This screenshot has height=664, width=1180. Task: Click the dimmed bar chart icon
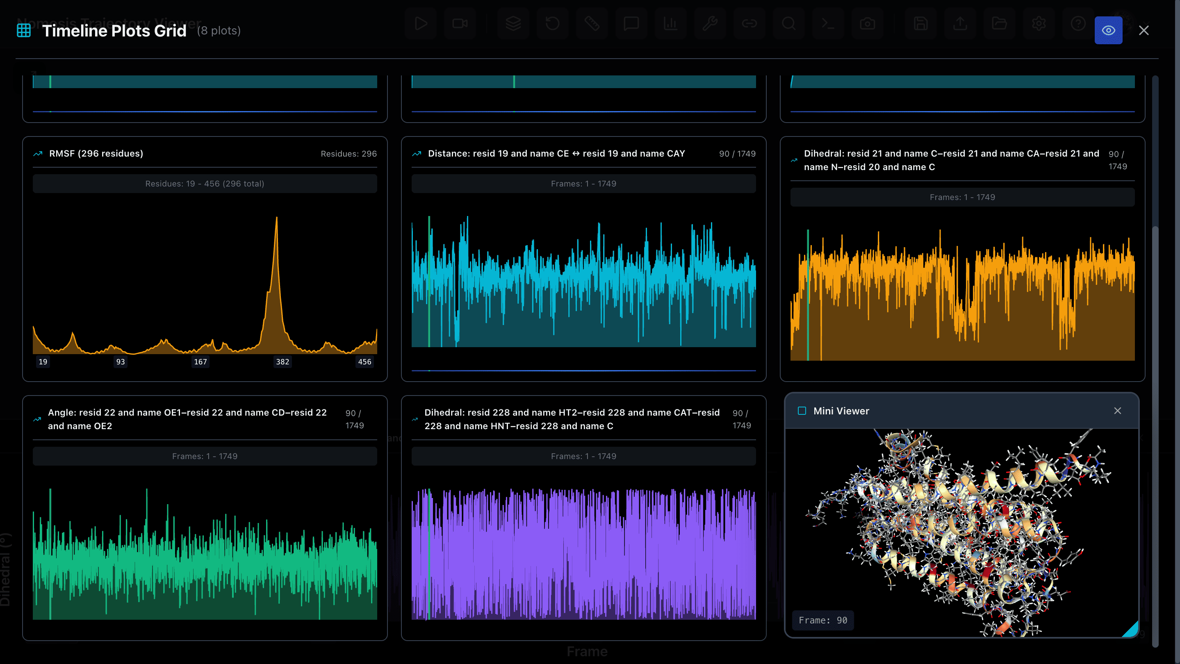(670, 23)
